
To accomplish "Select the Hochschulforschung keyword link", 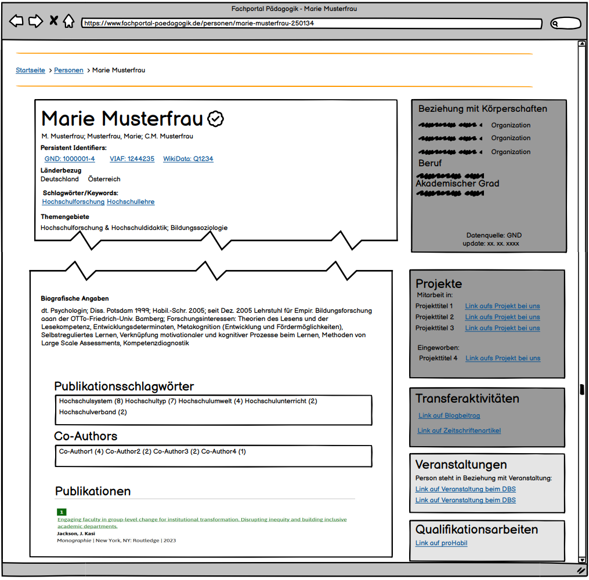I will point(73,202).
